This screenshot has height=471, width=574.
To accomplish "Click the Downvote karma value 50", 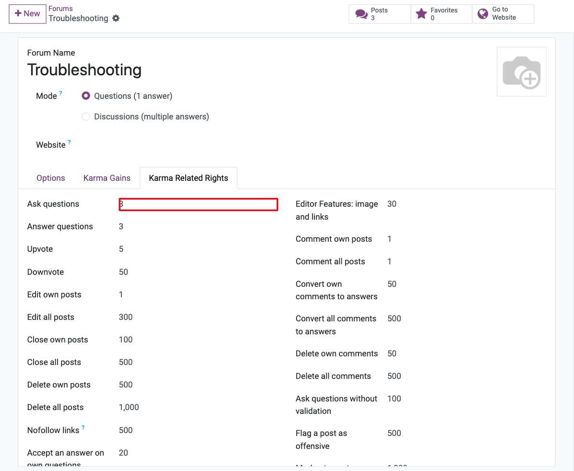I will coord(123,272).
